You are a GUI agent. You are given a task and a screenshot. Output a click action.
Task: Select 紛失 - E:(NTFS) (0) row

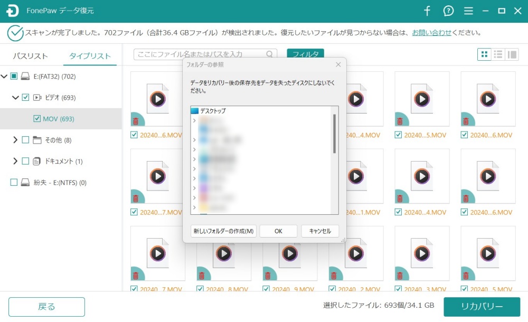(x=61, y=182)
